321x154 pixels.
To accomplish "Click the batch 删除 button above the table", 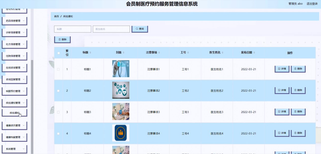I will [62, 40].
